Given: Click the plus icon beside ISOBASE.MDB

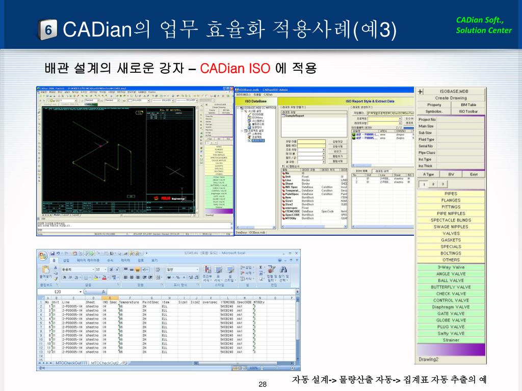Looking at the screenshot, I should point(421,92).
